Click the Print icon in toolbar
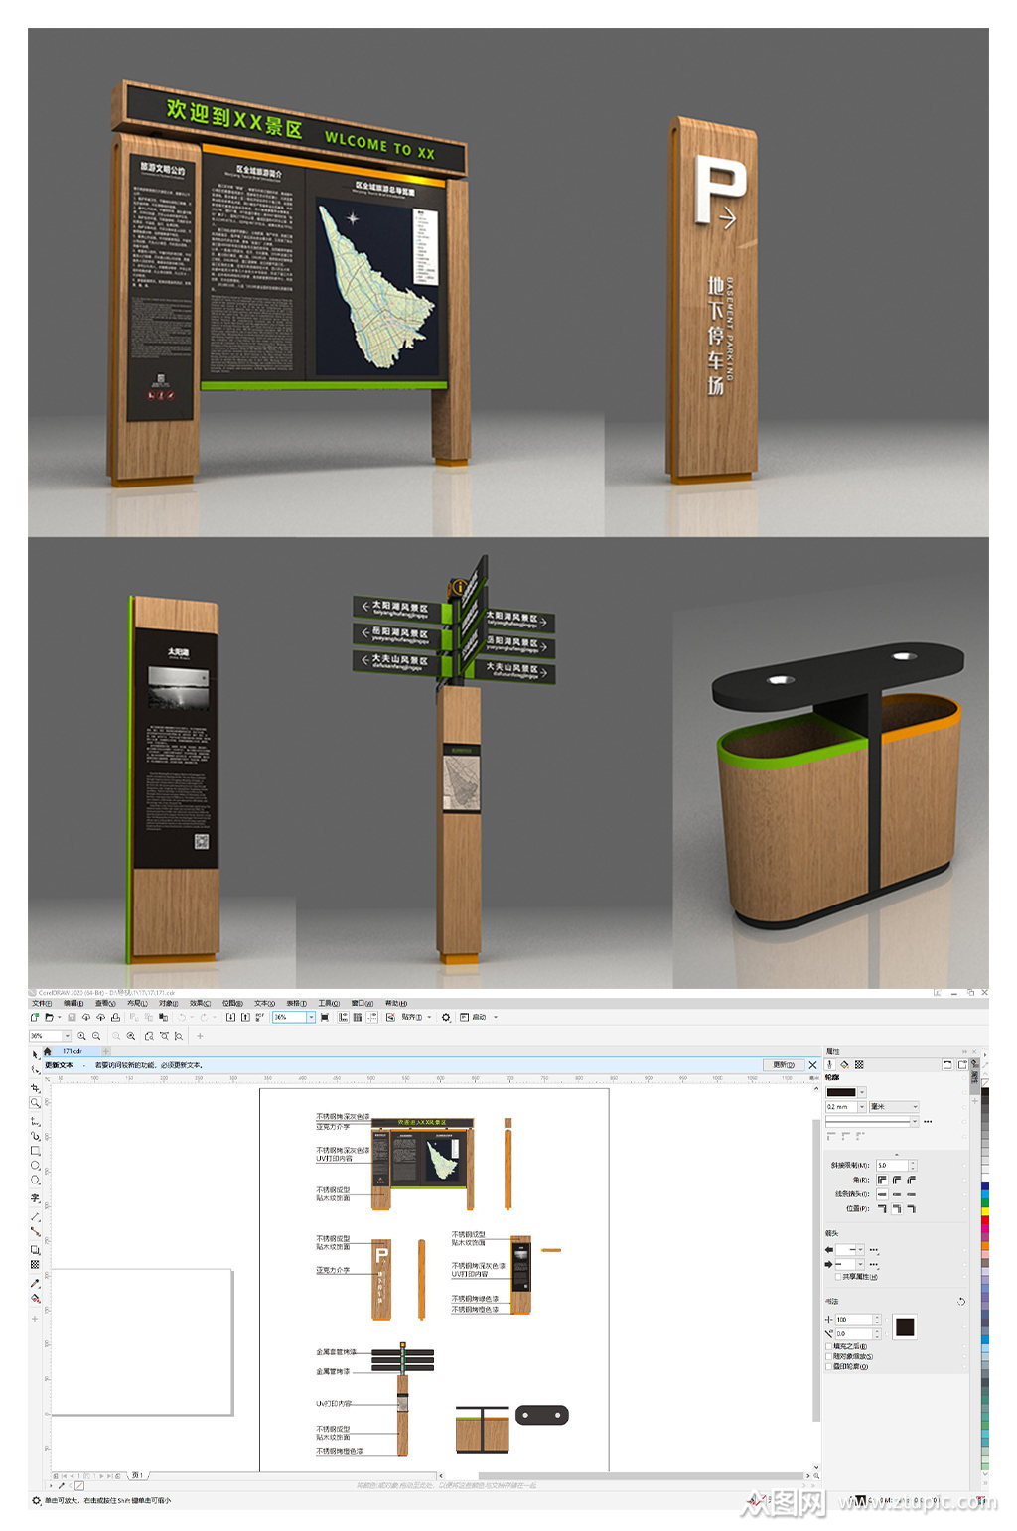The height and width of the screenshot is (1531, 1017). point(115,1018)
